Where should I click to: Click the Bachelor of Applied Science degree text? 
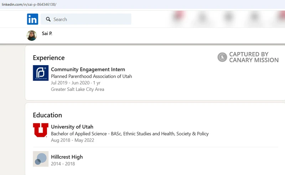pyautogui.click(x=130, y=134)
